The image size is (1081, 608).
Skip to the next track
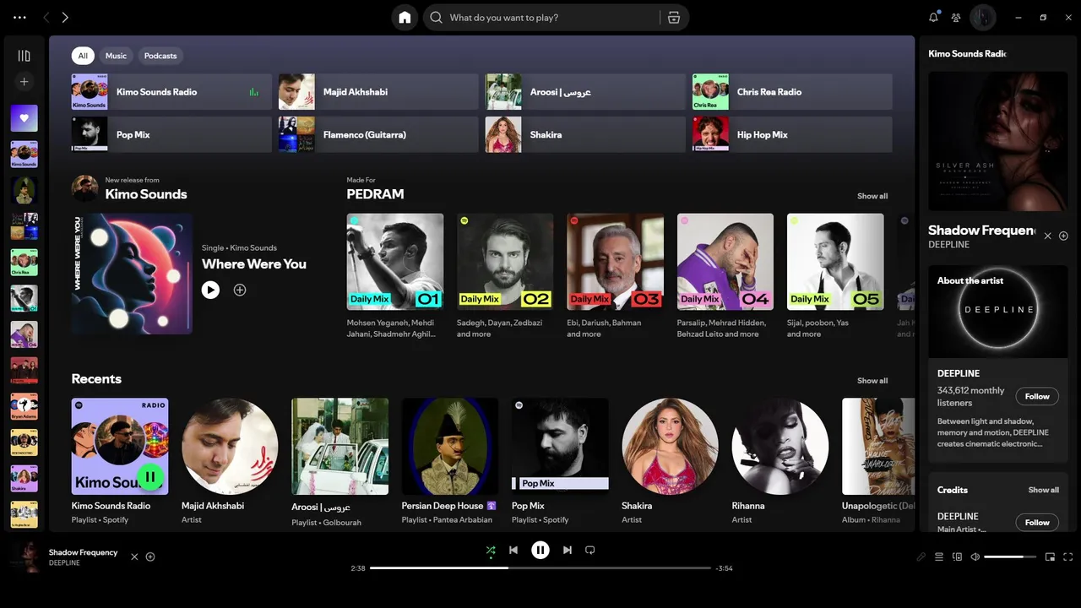coord(568,550)
